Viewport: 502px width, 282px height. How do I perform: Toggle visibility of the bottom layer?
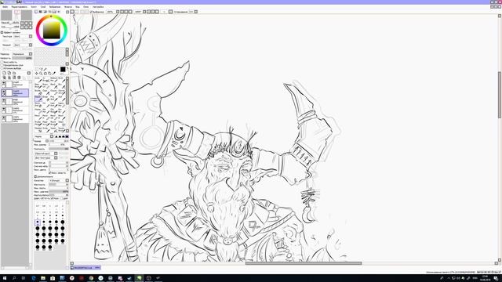pos(3,117)
